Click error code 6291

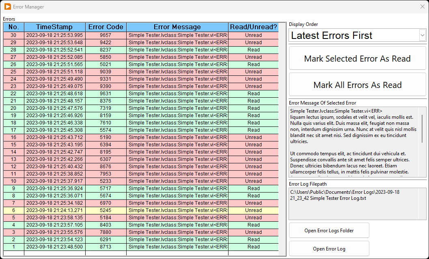click(106, 240)
